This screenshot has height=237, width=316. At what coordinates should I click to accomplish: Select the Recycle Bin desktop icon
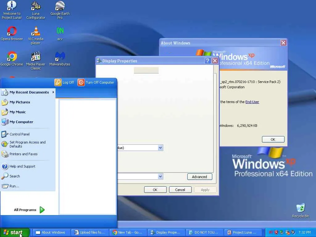[301, 210]
